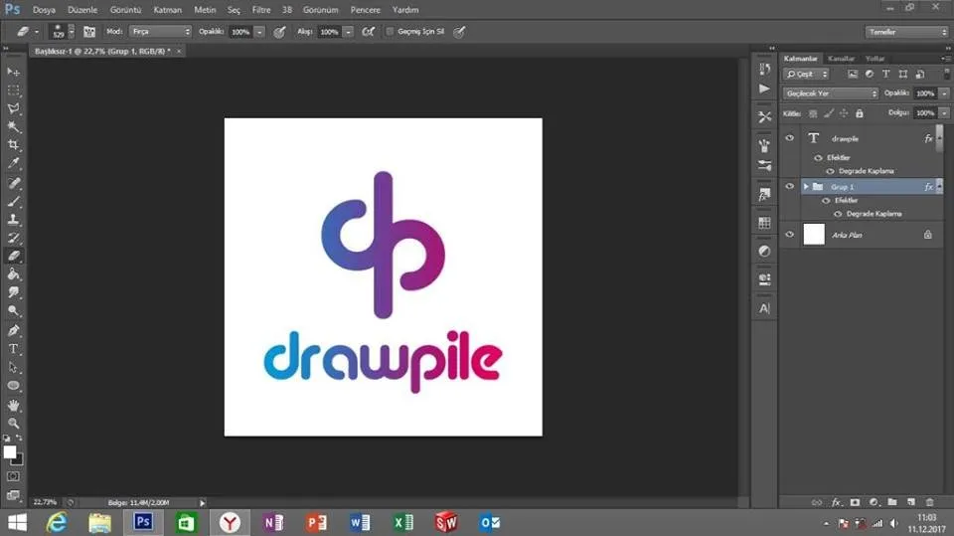This screenshot has width=954, height=536.
Task: Open the eraser Opaklık dropdown arrow
Action: [259, 32]
